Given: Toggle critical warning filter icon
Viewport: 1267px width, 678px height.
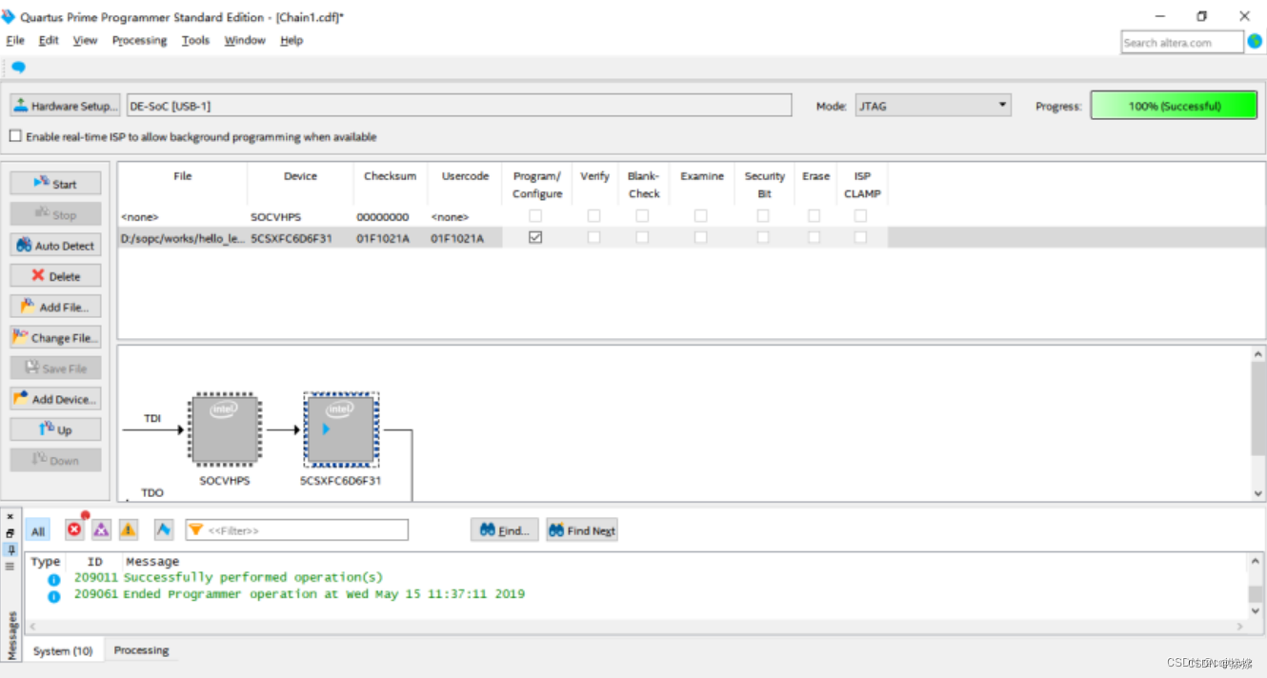Looking at the screenshot, I should [101, 529].
